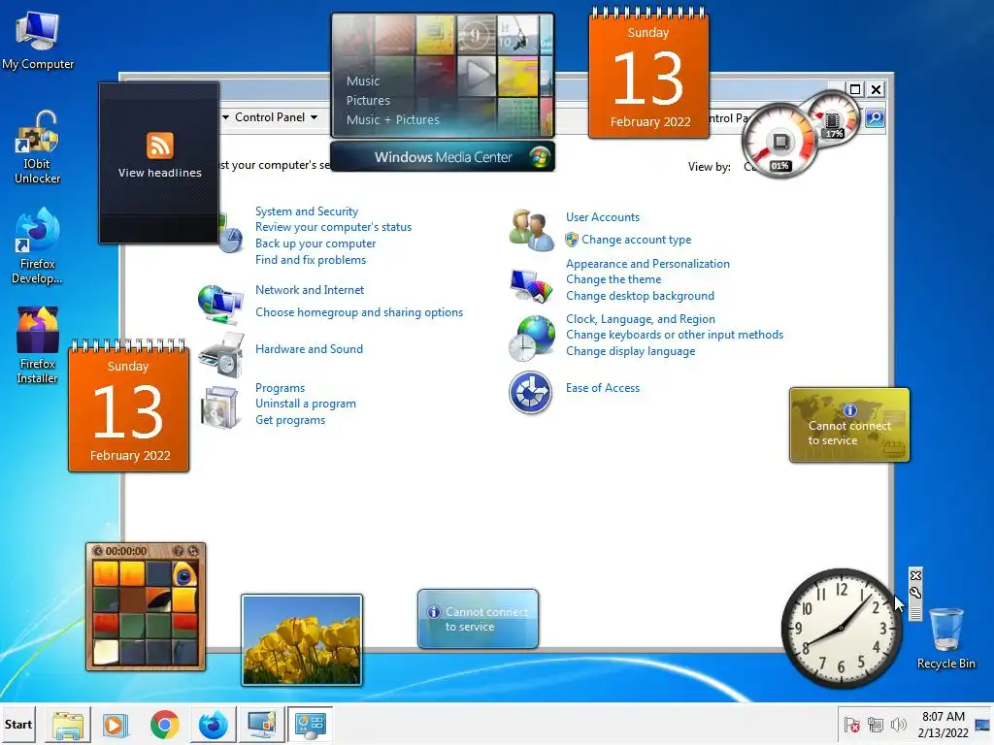Click the User Accounts people icon
The image size is (994, 745).
point(531,230)
